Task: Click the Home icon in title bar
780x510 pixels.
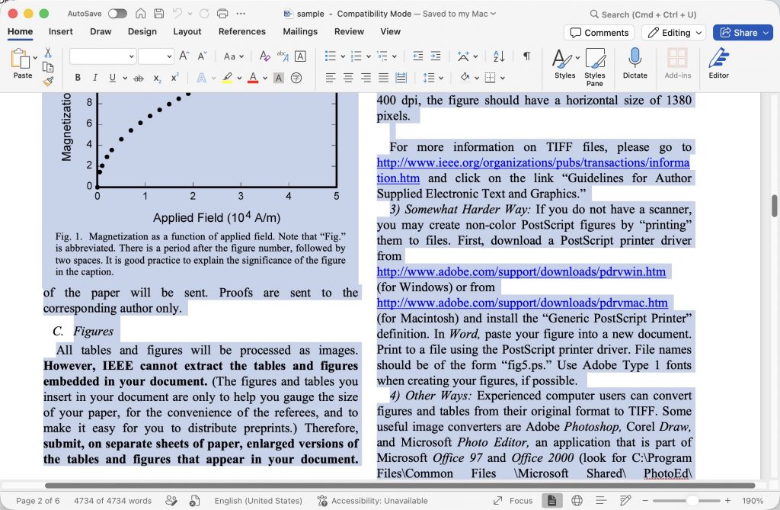Action: tap(141, 14)
